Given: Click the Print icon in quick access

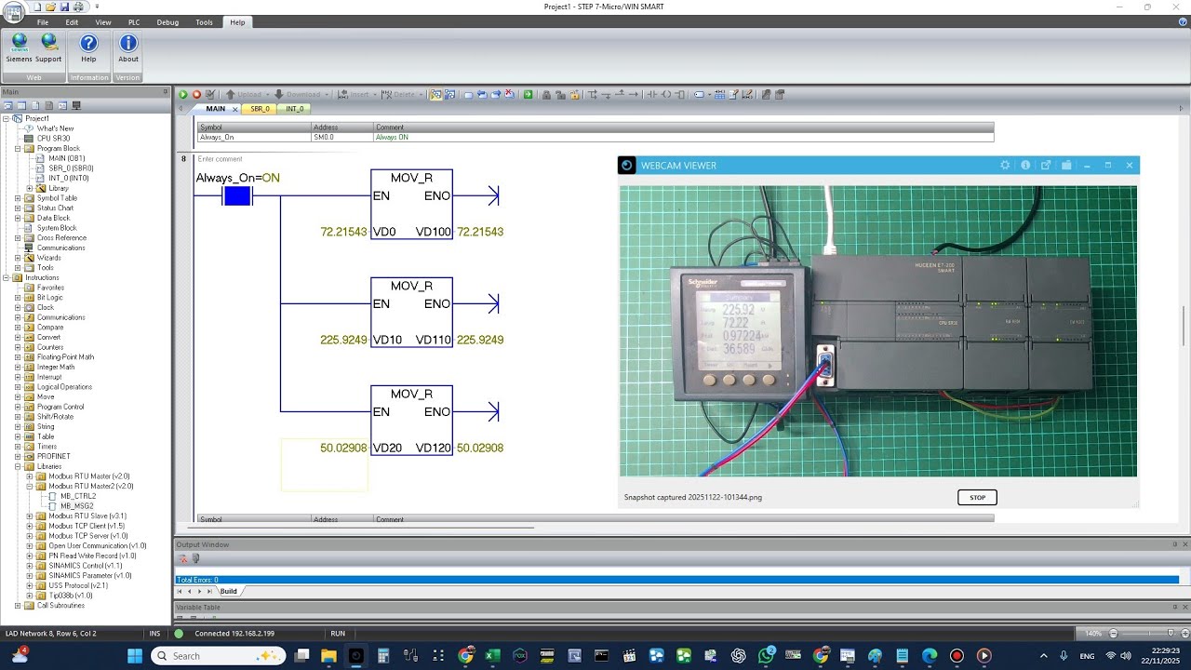Looking at the screenshot, I should pos(78,7).
